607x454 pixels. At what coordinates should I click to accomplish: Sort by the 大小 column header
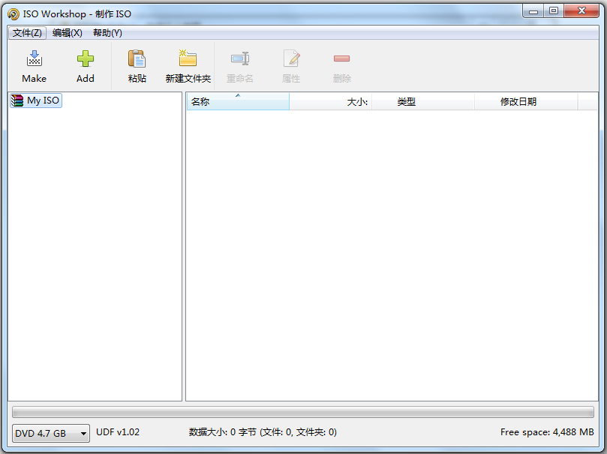pos(331,102)
